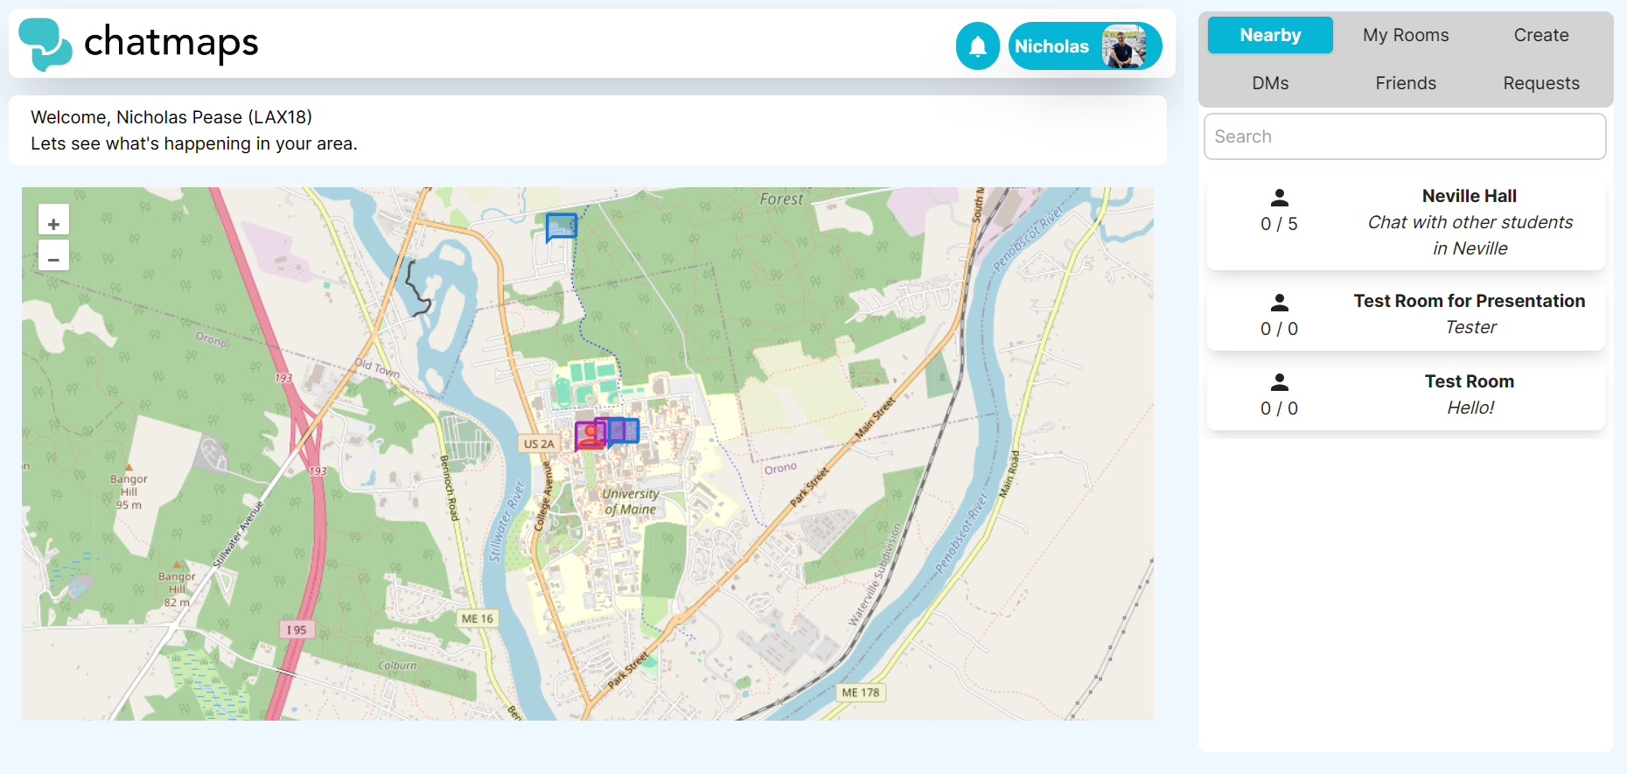Open Test Room for Presentation
The height and width of the screenshot is (774, 1627).
[x=1469, y=302]
